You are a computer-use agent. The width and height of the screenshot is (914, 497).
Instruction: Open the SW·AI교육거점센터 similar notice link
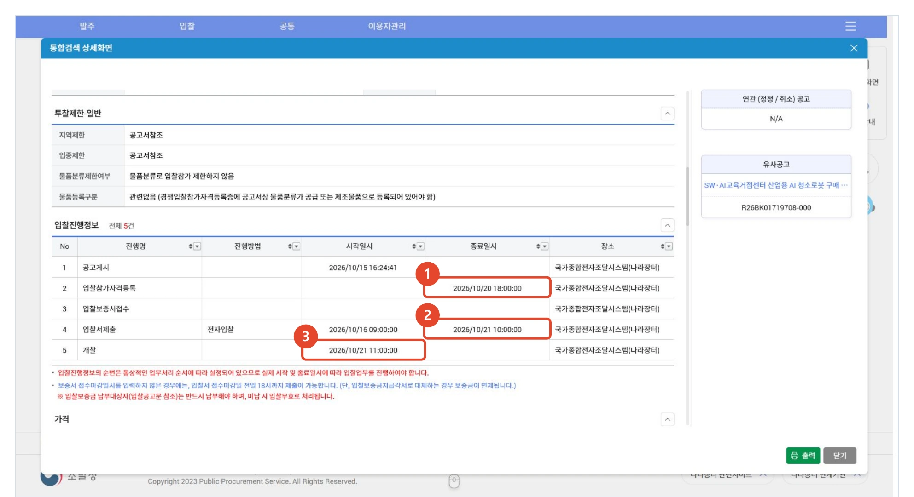[776, 185]
